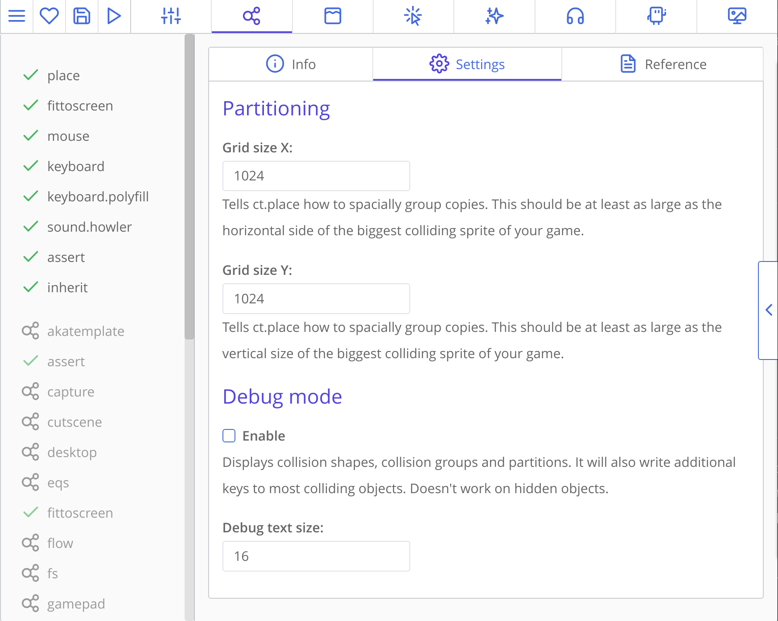Click the Partitioning heading
The width and height of the screenshot is (778, 621).
pos(276,109)
